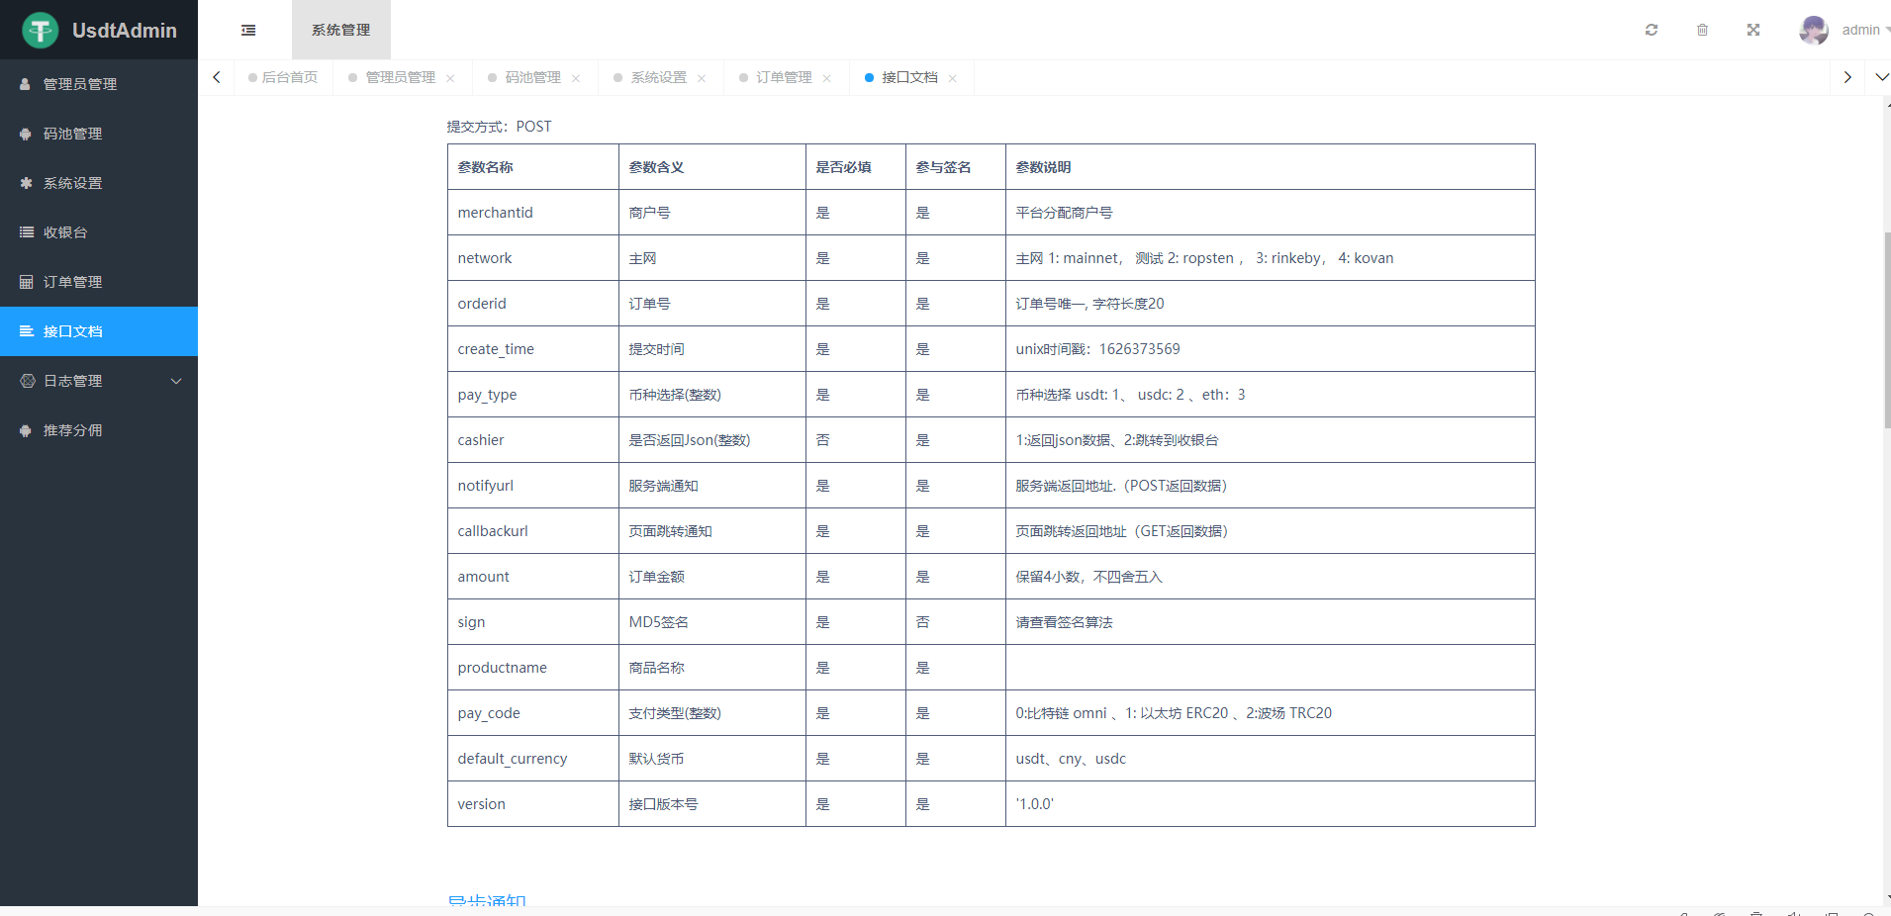Click the trash icon in the top bar

(1702, 30)
